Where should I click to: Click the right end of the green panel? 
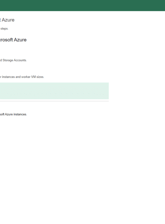tap(106, 91)
